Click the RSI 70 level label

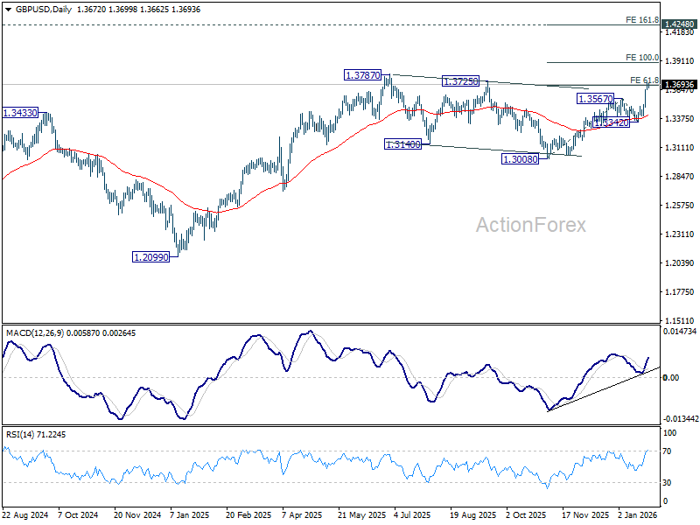tap(667, 451)
